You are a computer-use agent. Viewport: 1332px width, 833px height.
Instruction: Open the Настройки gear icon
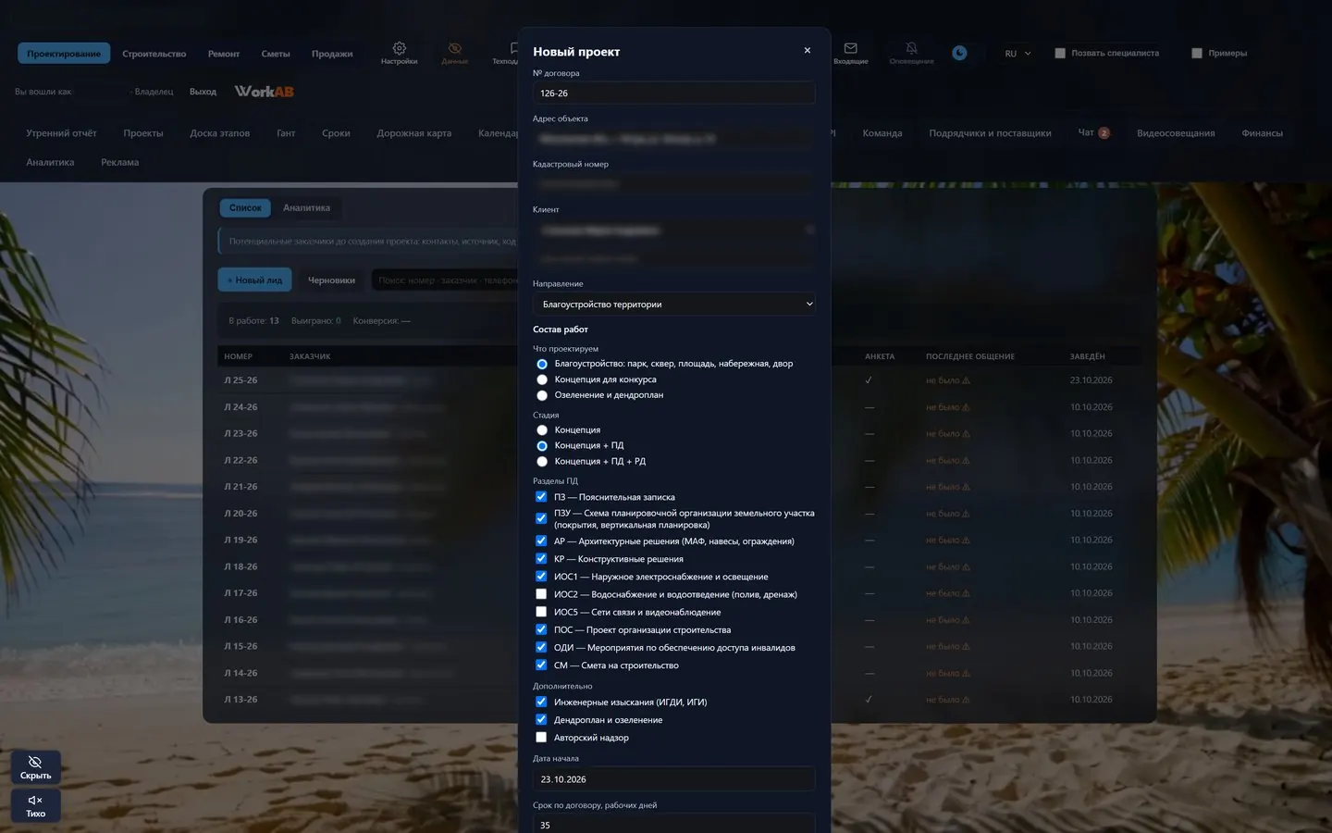coord(399,53)
